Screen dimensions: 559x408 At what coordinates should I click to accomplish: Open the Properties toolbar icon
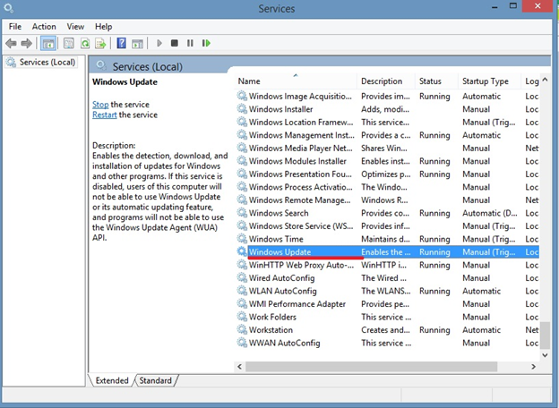point(69,44)
